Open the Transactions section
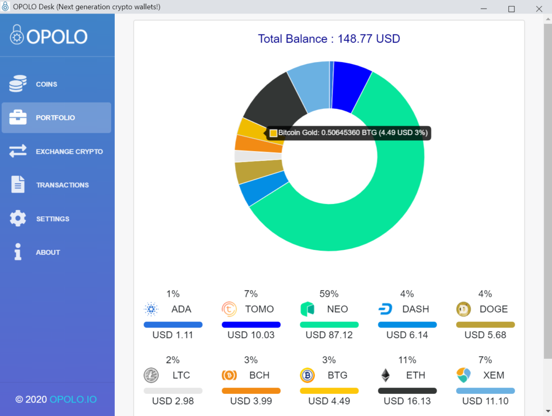Viewport: 552px width, 416px height. coord(56,185)
